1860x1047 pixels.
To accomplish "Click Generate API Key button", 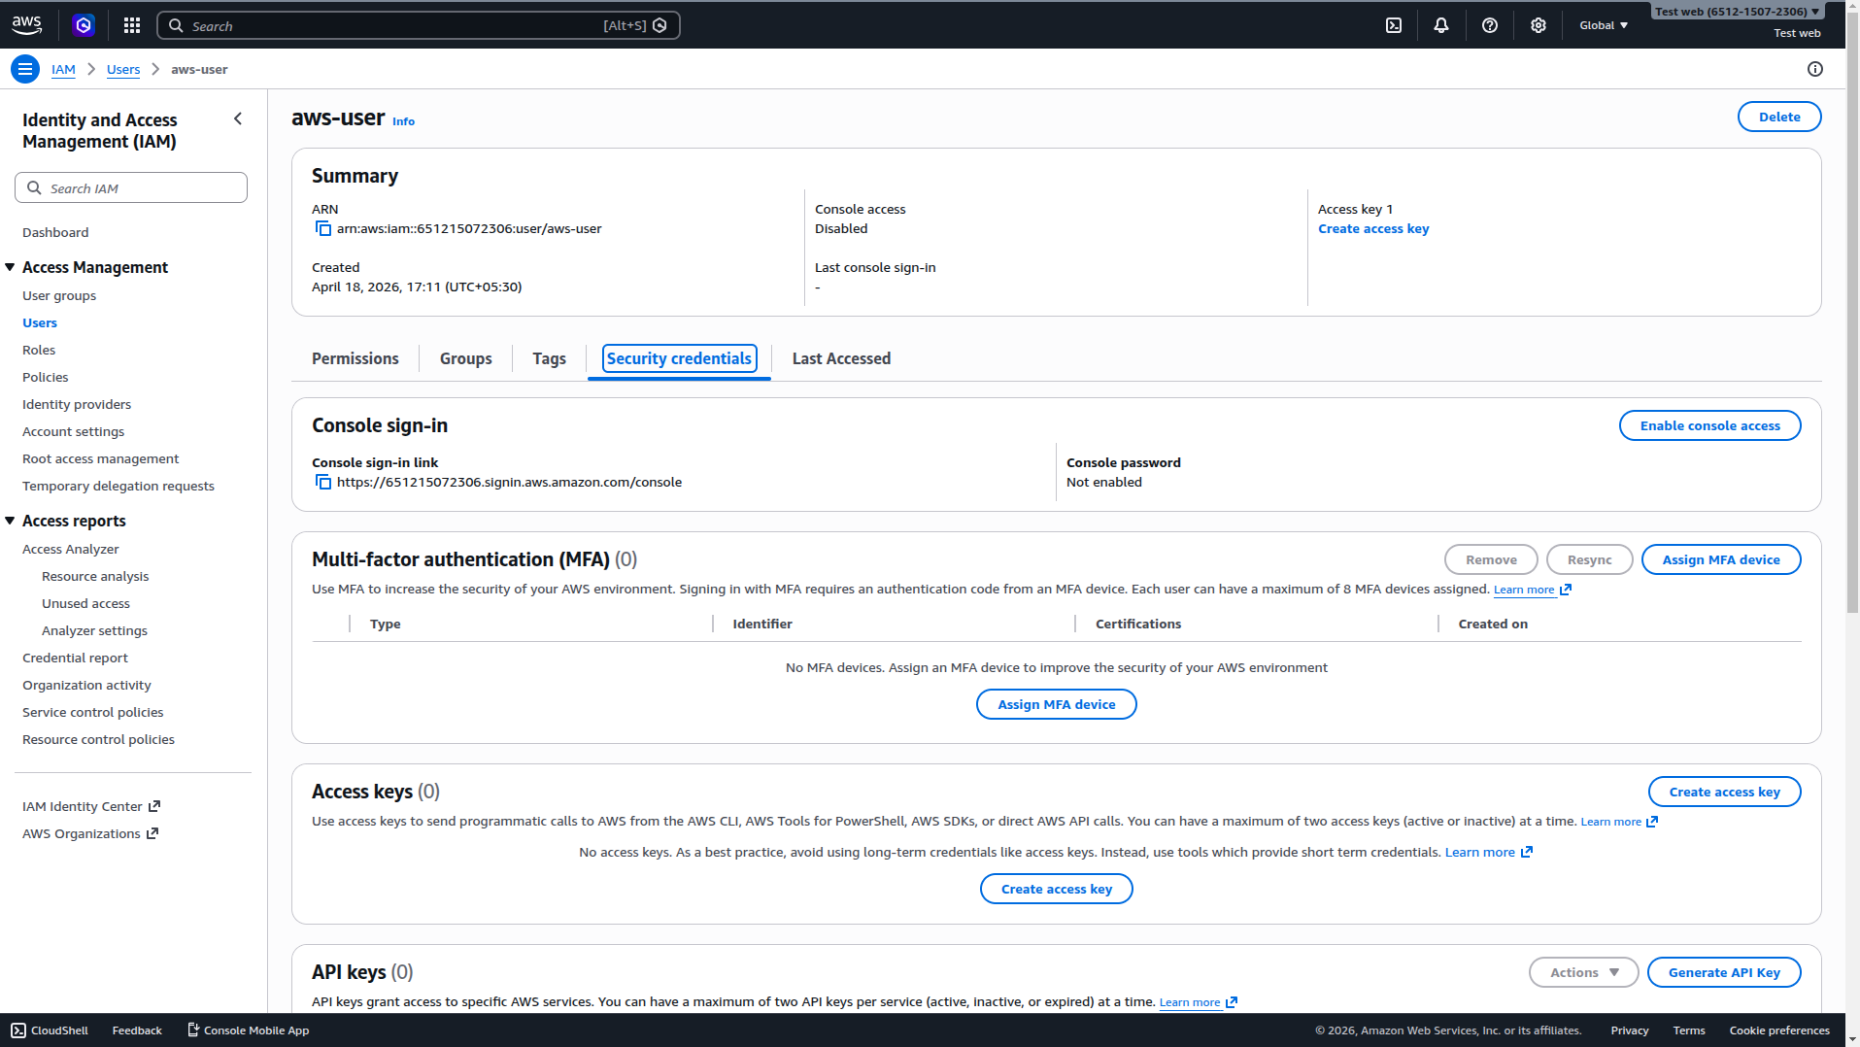I will [1725, 972].
